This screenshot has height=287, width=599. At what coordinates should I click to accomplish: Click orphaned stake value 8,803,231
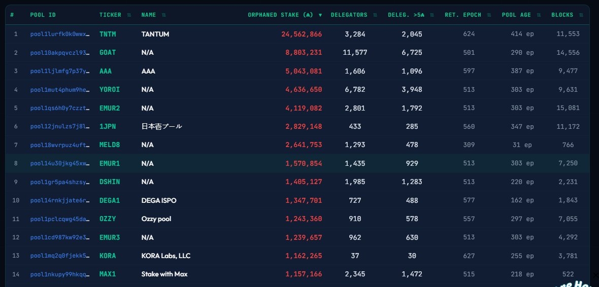(304, 53)
